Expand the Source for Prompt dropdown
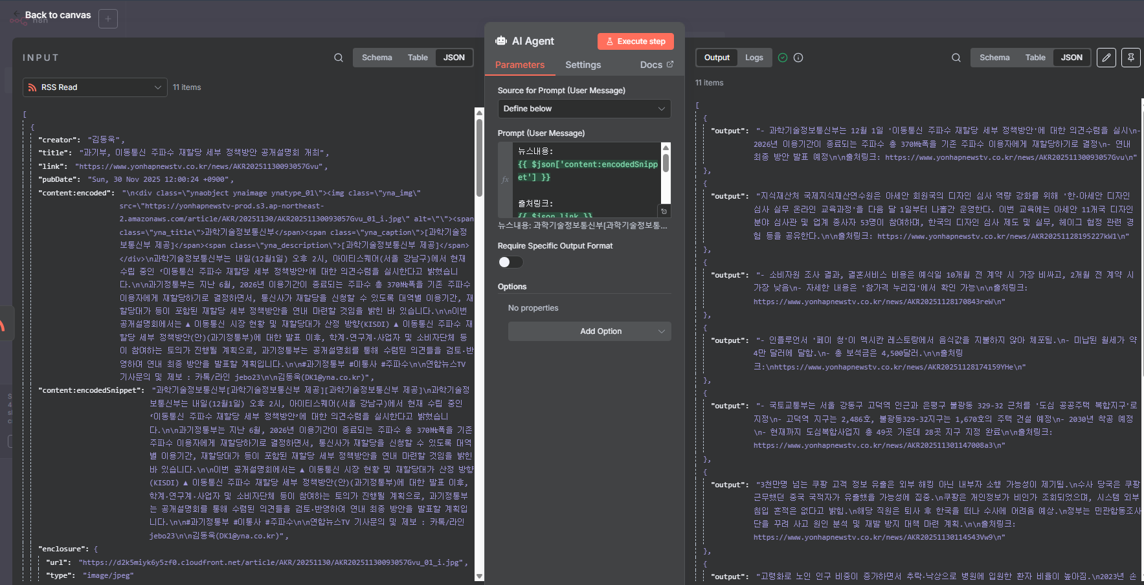Screen dimensions: 1144x585 pyautogui.click(x=584, y=109)
